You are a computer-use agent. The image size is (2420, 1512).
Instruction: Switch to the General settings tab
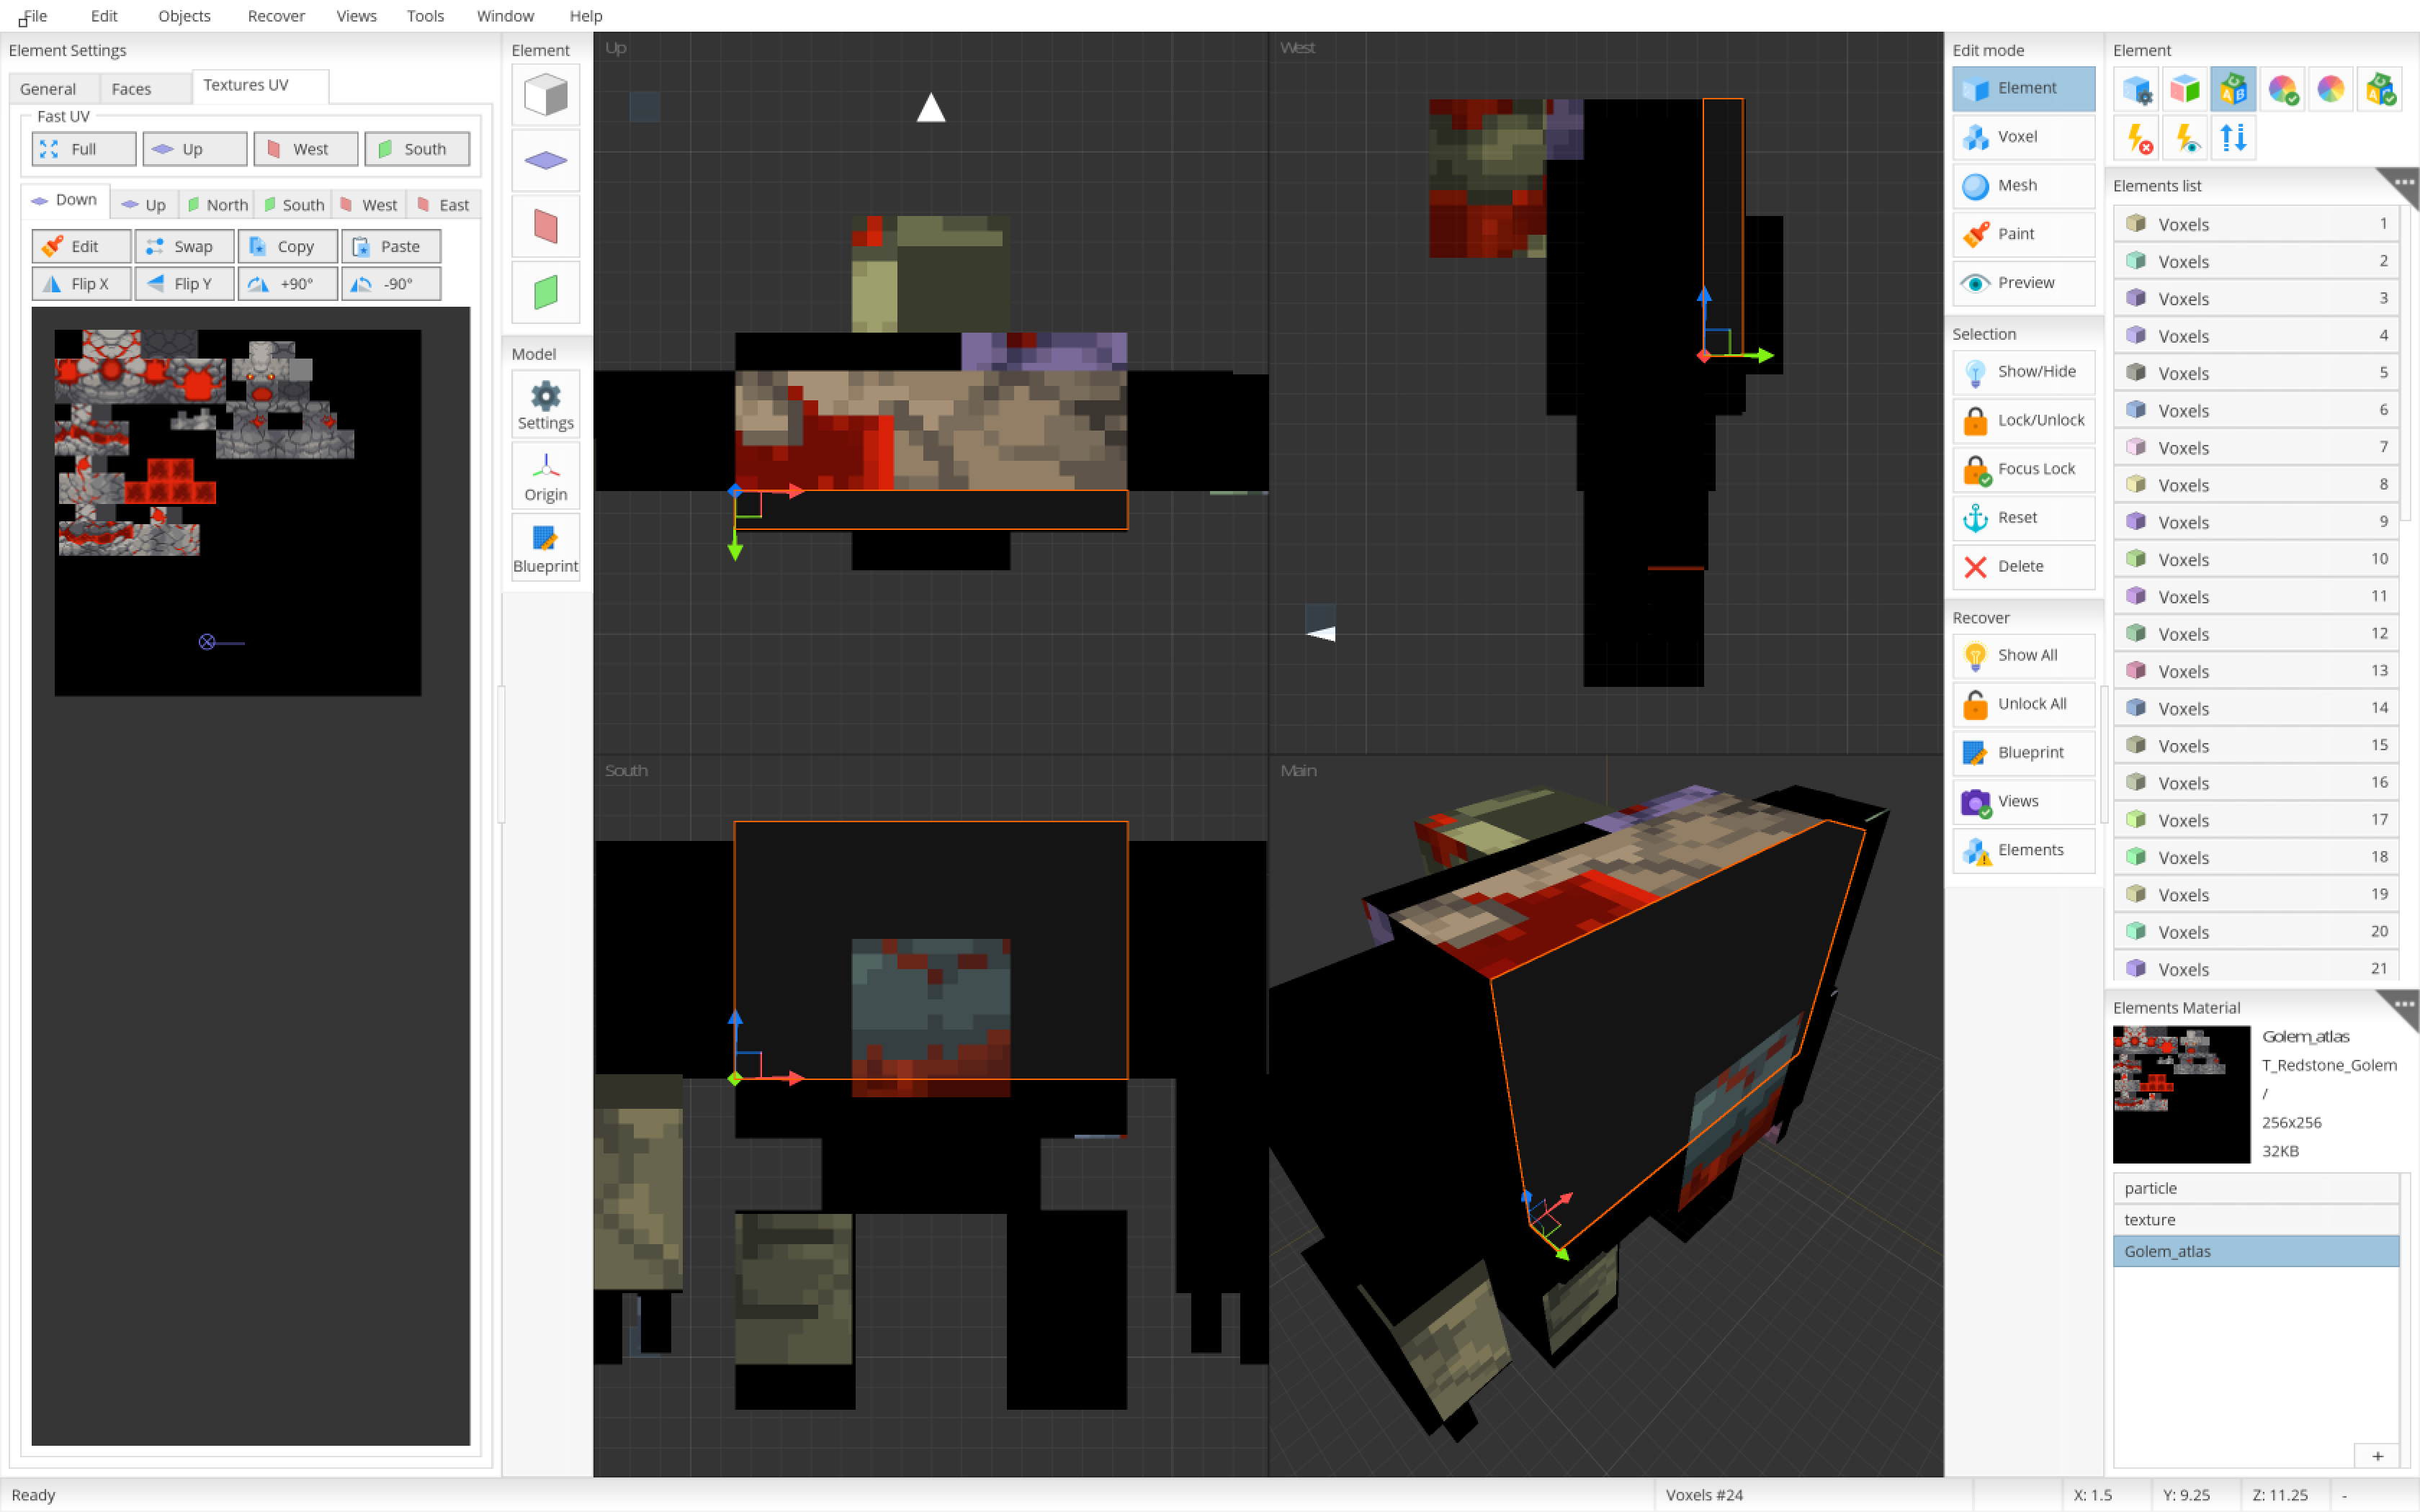(x=48, y=89)
